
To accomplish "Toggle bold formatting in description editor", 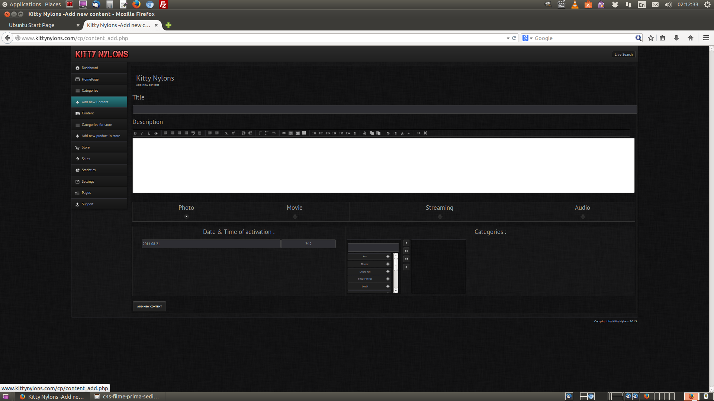I will point(135,133).
